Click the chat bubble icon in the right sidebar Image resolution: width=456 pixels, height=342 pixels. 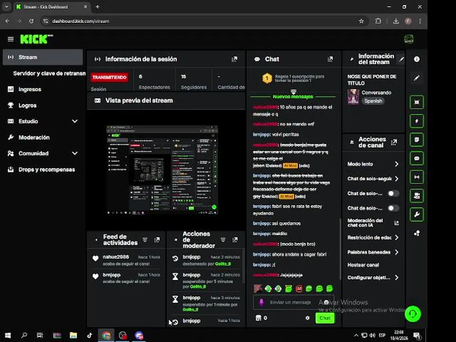click(x=417, y=159)
